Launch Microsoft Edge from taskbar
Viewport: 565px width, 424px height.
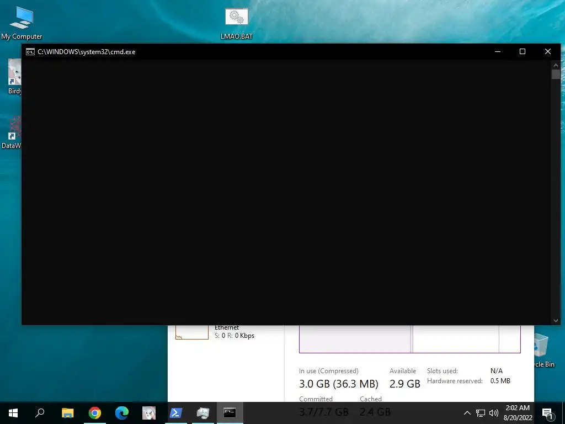(122, 413)
